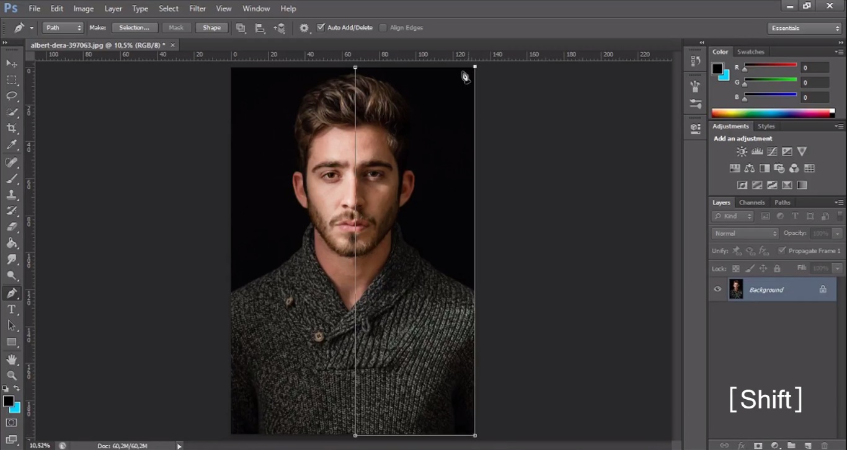The height and width of the screenshot is (450, 847).
Task: Click the color spectrum ramp
Action: [771, 113]
